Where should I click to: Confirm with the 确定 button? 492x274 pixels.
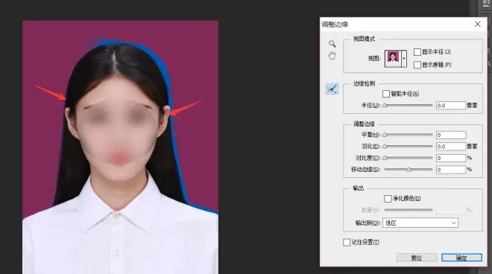tap(461, 258)
